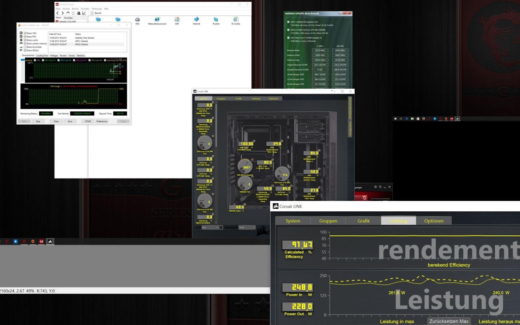Select the Favoriten tab in AIDA64 Extreme sidebar

click(x=68, y=18)
